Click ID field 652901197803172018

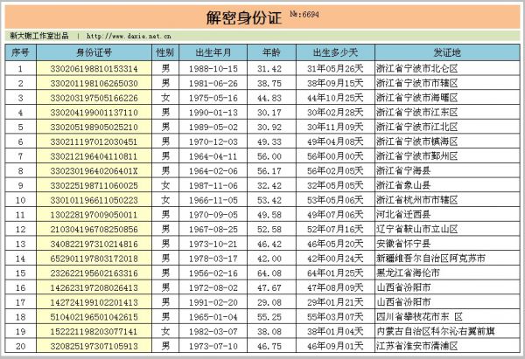[x=94, y=259]
